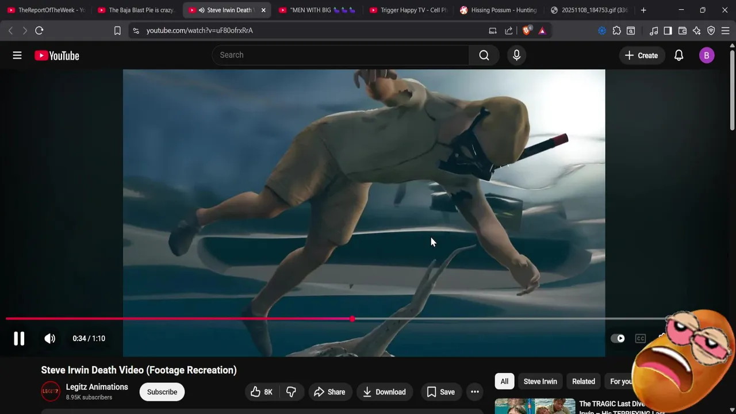
Task: Select the 'For you' filter chip
Action: (620, 381)
